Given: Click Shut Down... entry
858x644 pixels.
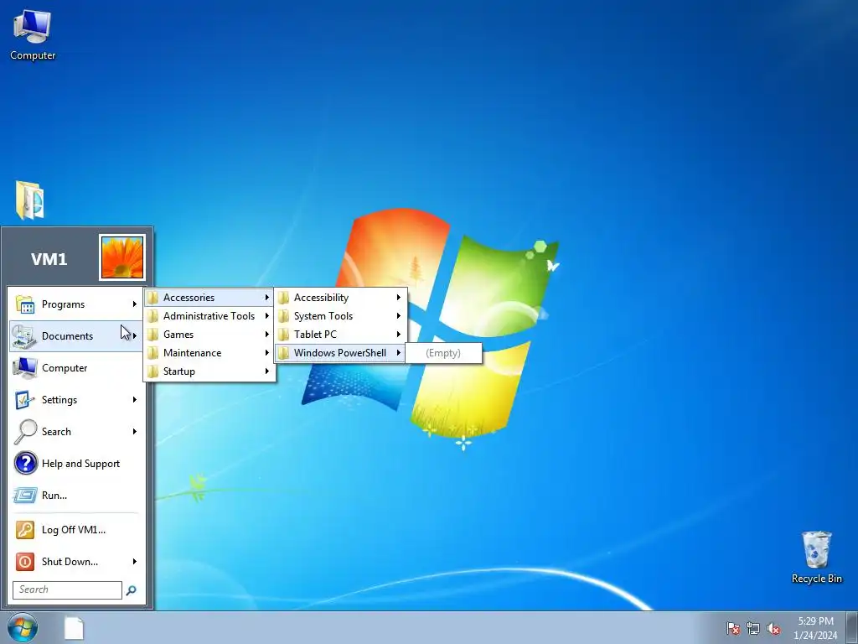Looking at the screenshot, I should [x=76, y=561].
